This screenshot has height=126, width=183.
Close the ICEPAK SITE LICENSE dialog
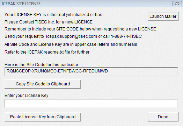tap(177, 4)
